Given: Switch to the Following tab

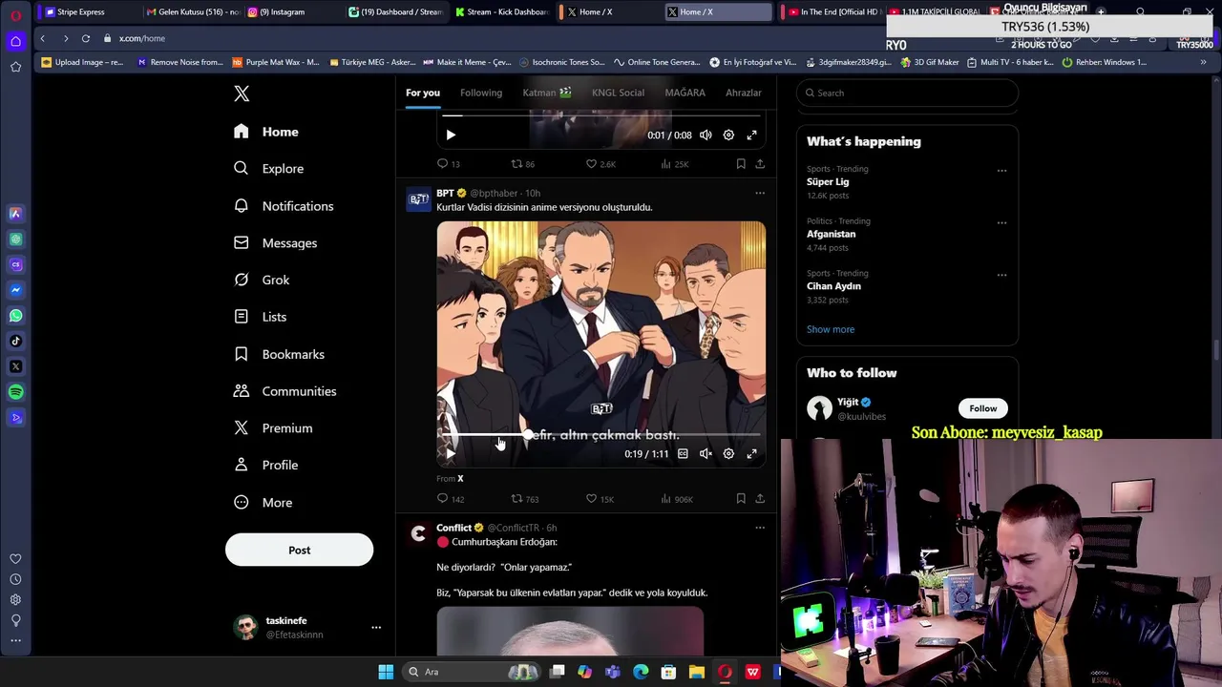Looking at the screenshot, I should [481, 93].
